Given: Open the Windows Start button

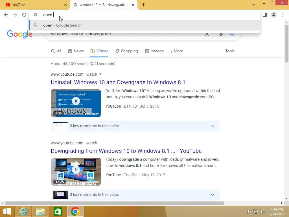Looking at the screenshot, I should tap(7, 211).
